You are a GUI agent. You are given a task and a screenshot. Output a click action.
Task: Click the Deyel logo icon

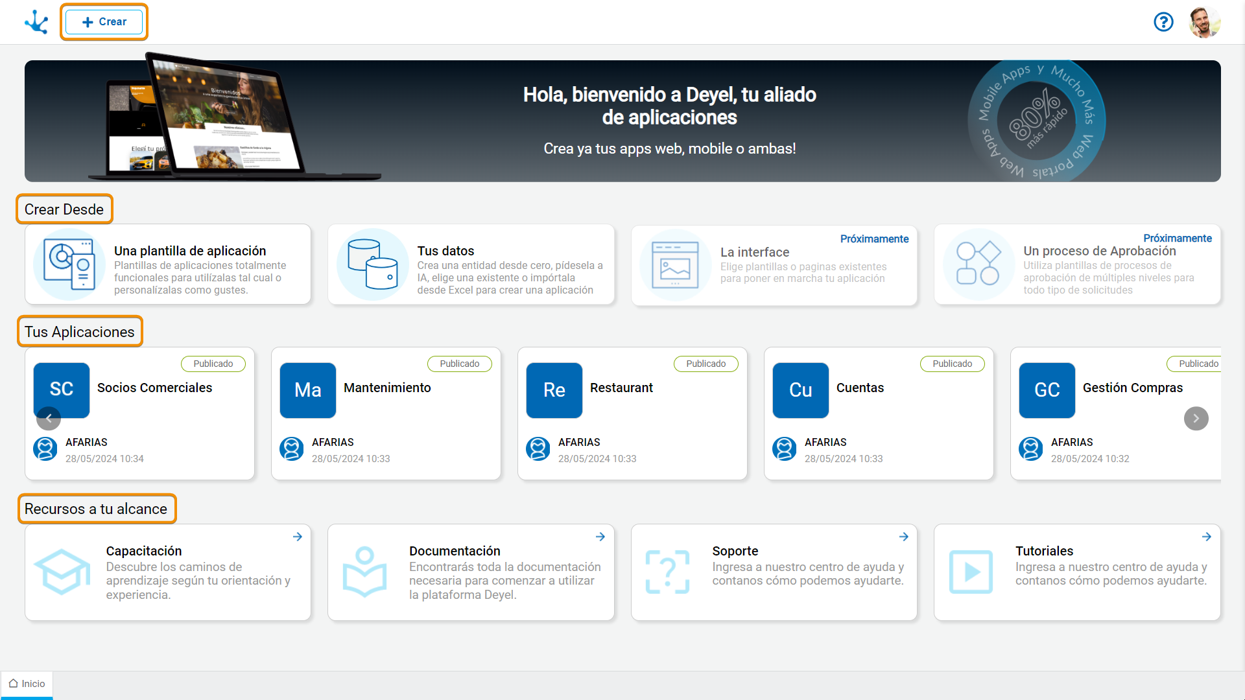36,22
